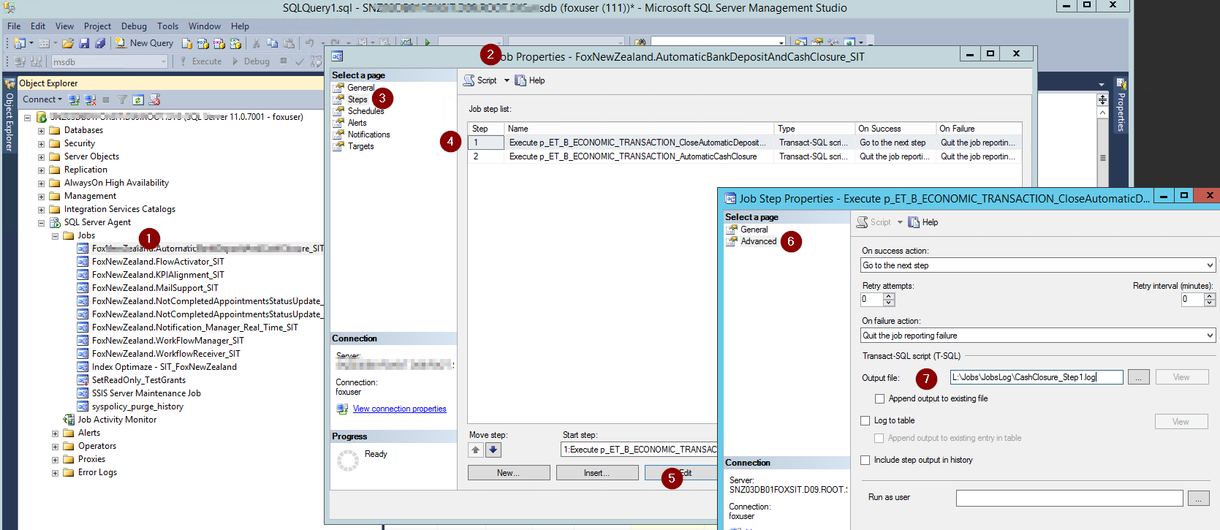
Task: Select the General page in Job Step Properties
Action: click(754, 230)
